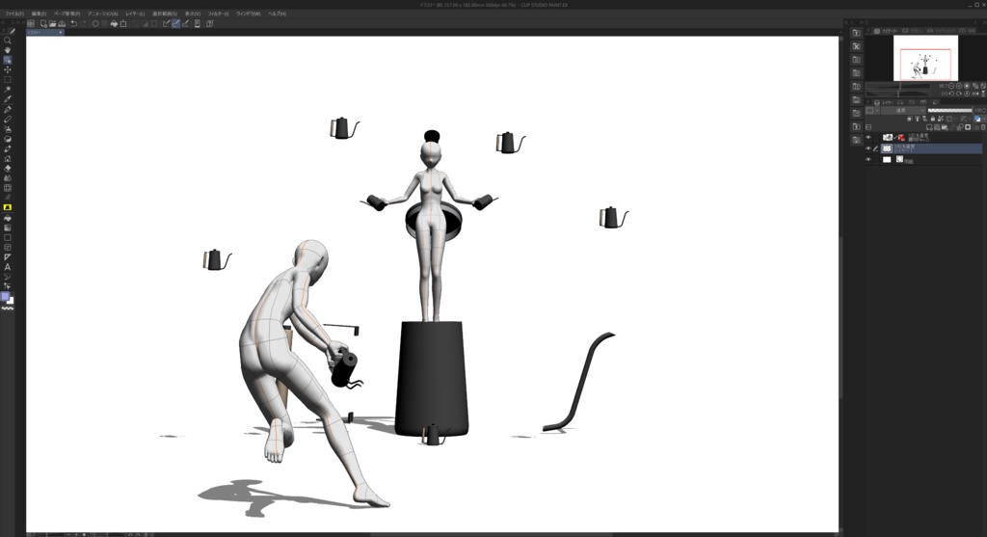Screen dimensions: 987x537
Task: Select the Text tool
Action: pos(8,267)
